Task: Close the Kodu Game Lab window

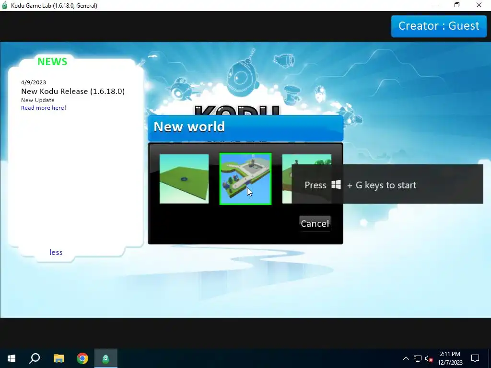Action: 479,5
